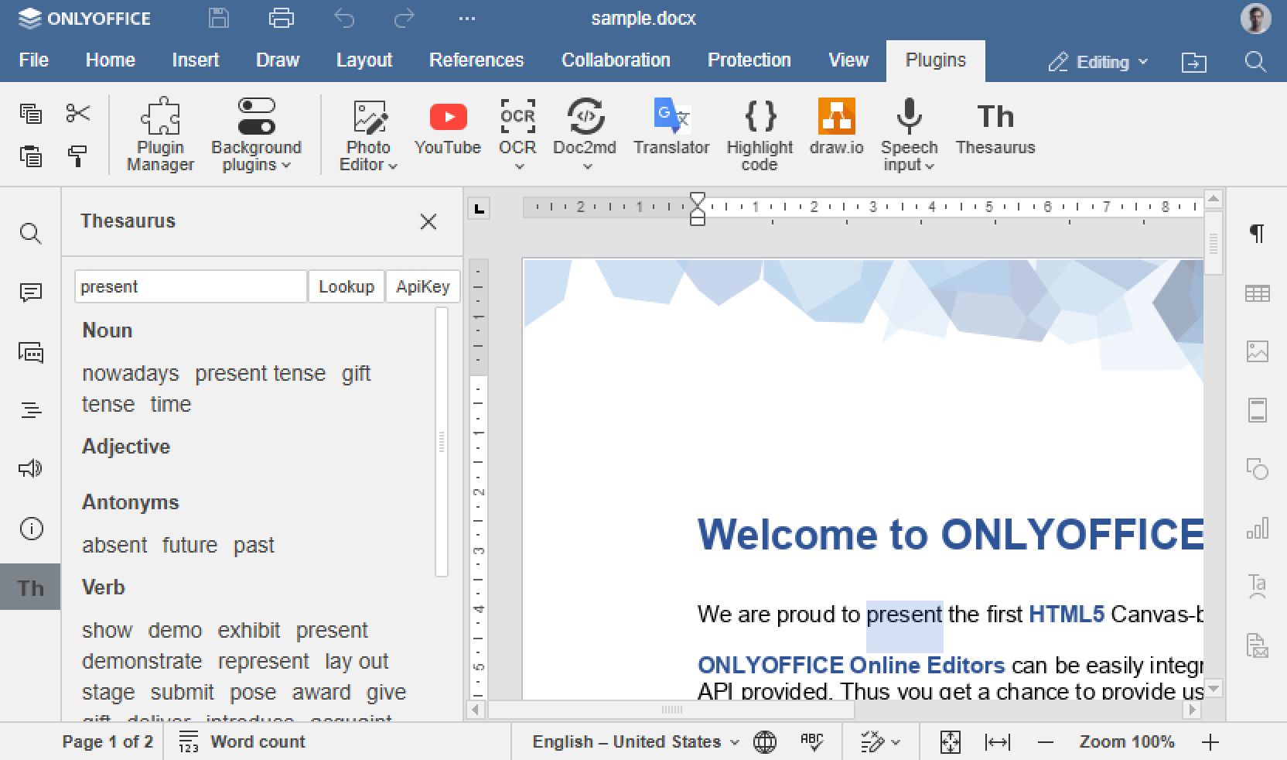This screenshot has width=1287, height=760.
Task: Open the About info icon
Action: point(31,529)
